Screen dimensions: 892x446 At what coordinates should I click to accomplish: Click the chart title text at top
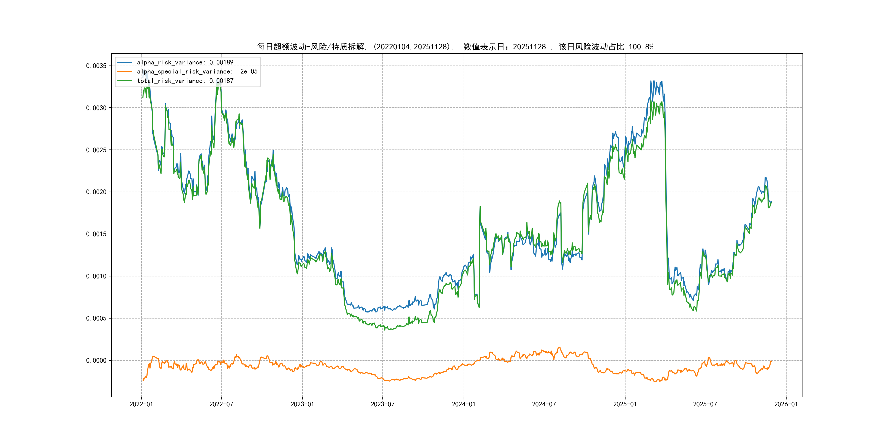coord(455,47)
